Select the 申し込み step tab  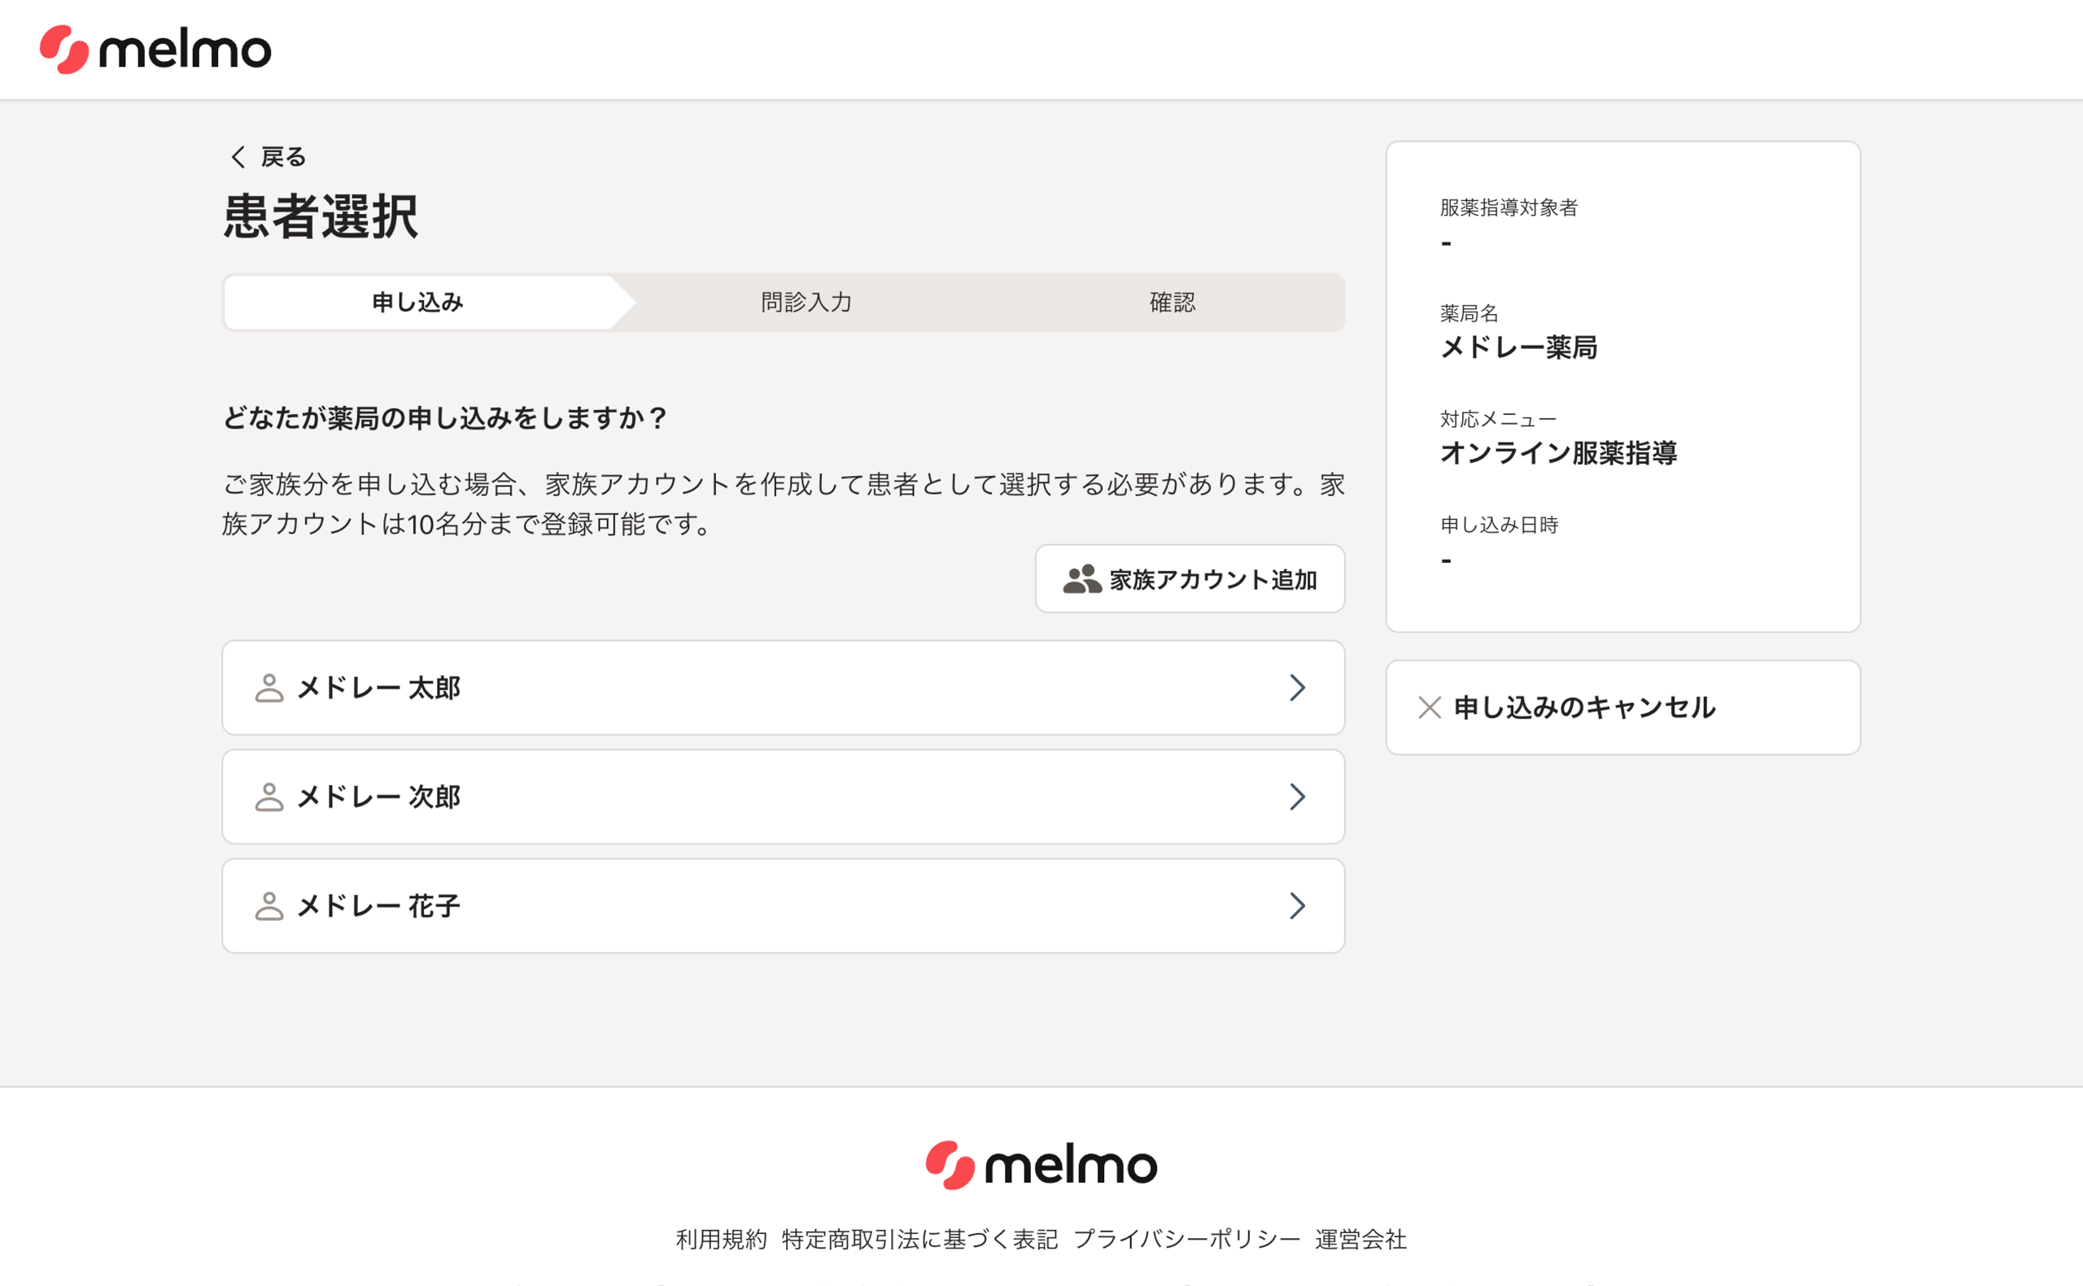point(417,303)
